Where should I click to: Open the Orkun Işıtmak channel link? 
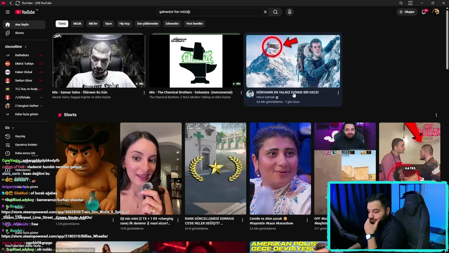click(x=266, y=97)
